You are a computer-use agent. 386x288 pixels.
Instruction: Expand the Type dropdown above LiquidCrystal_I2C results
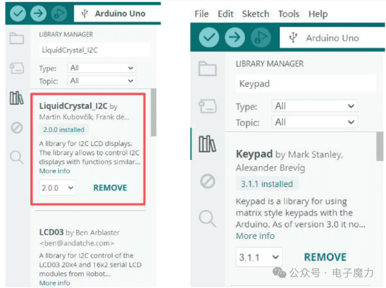[x=102, y=68]
